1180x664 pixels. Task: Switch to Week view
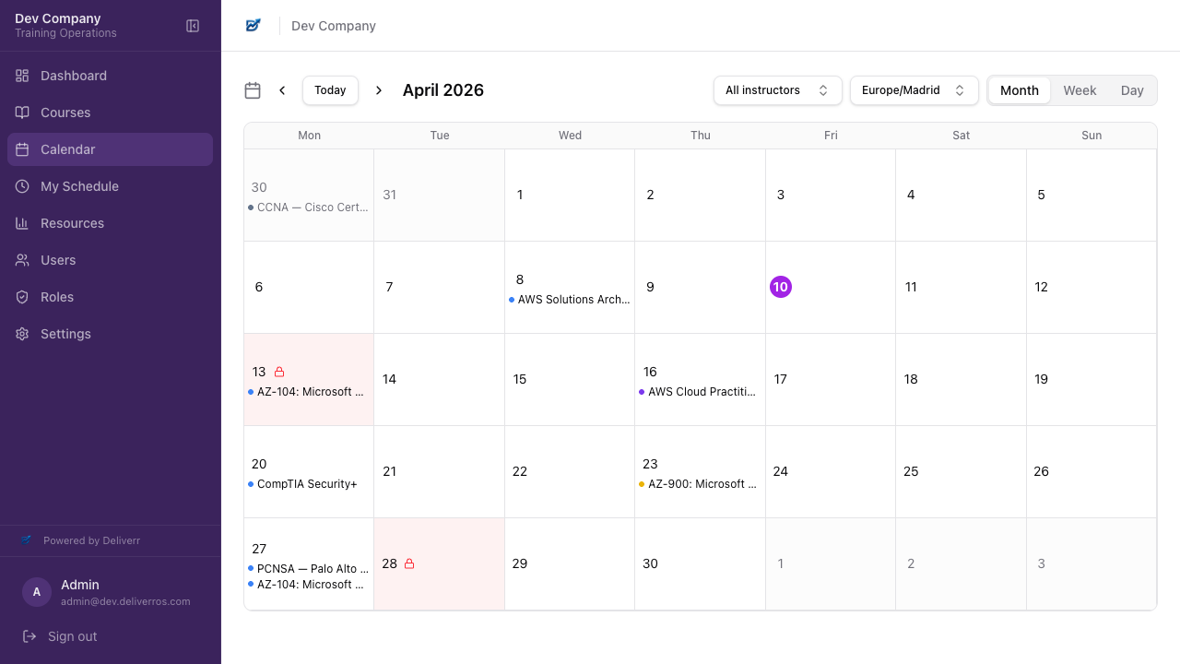[1080, 90]
